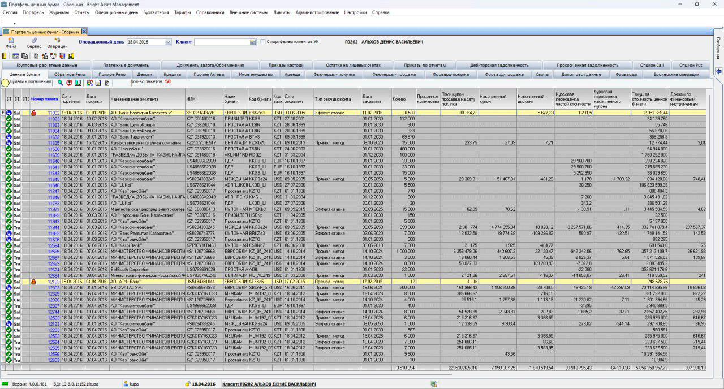724x389 pixels.
Task: Click the yellow exit door icon in toolbar
Action: coord(5,56)
